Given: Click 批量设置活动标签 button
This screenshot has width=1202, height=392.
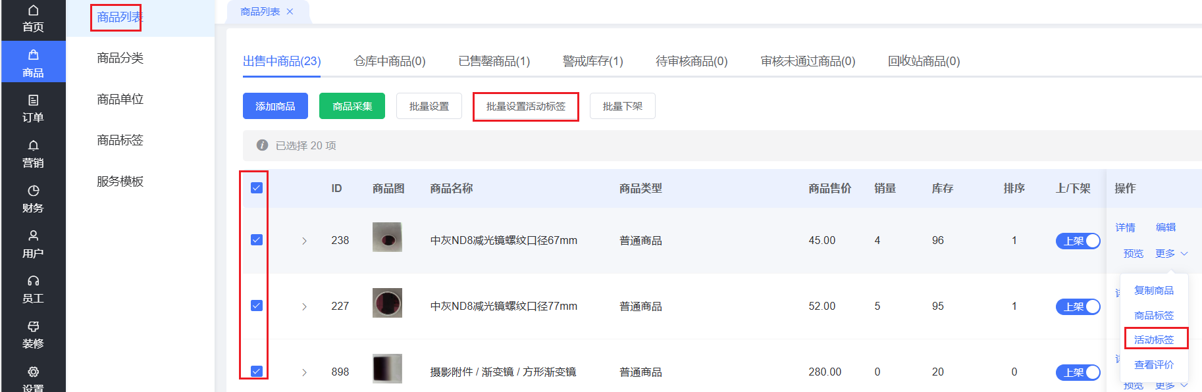Looking at the screenshot, I should pyautogui.click(x=526, y=106).
